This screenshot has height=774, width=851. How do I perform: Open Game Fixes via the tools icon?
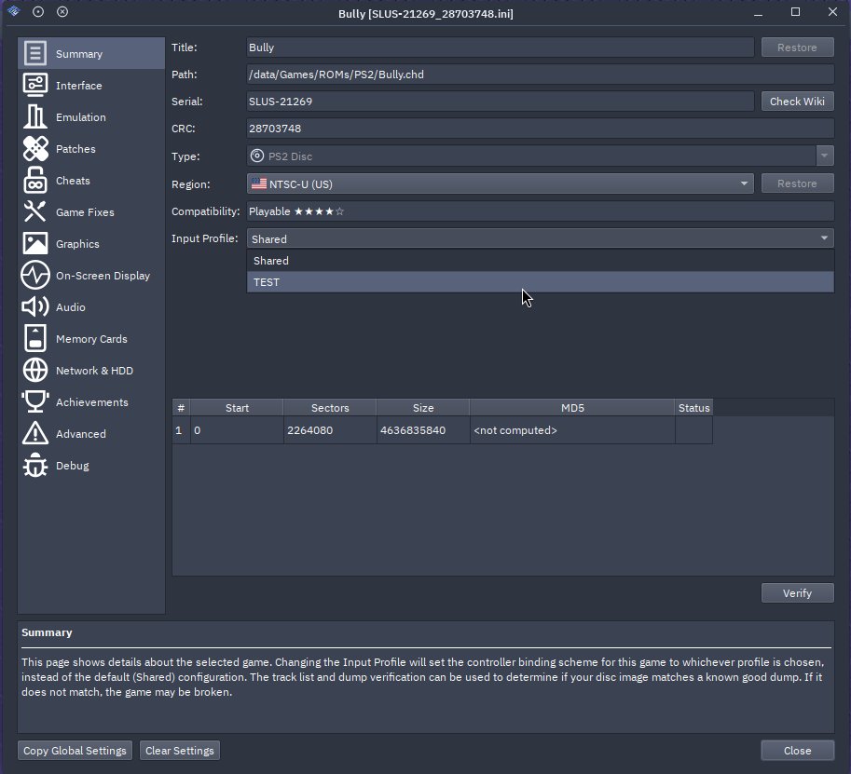pos(35,212)
